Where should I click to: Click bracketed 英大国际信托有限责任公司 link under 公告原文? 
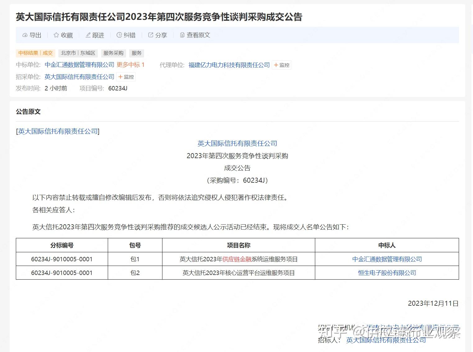click(x=58, y=131)
